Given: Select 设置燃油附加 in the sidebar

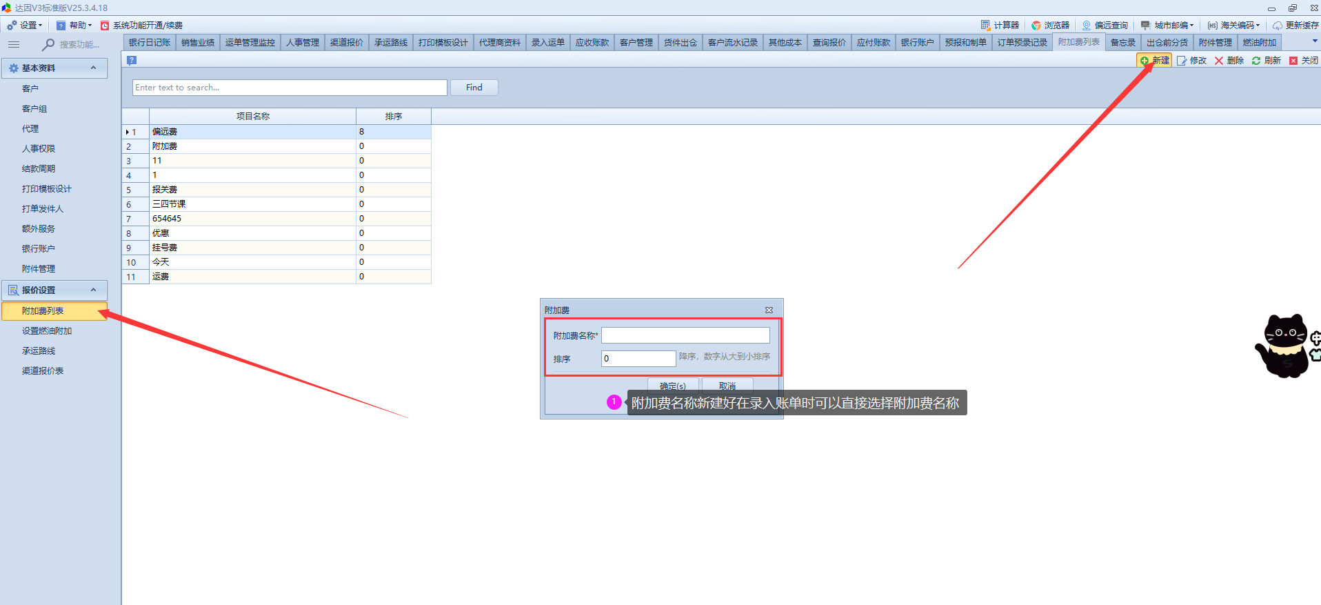Looking at the screenshot, I should click(x=47, y=331).
